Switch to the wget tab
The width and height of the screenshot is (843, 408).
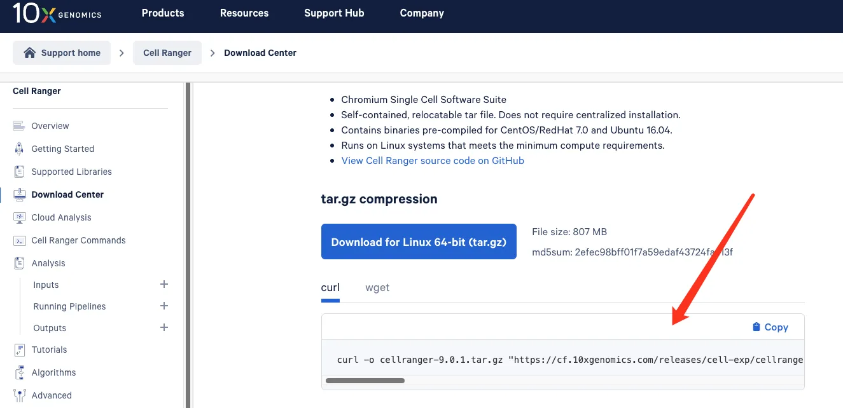pos(377,287)
